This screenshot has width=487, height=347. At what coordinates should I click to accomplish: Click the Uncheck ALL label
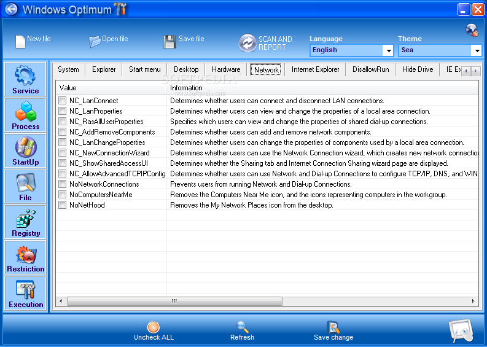tap(154, 337)
